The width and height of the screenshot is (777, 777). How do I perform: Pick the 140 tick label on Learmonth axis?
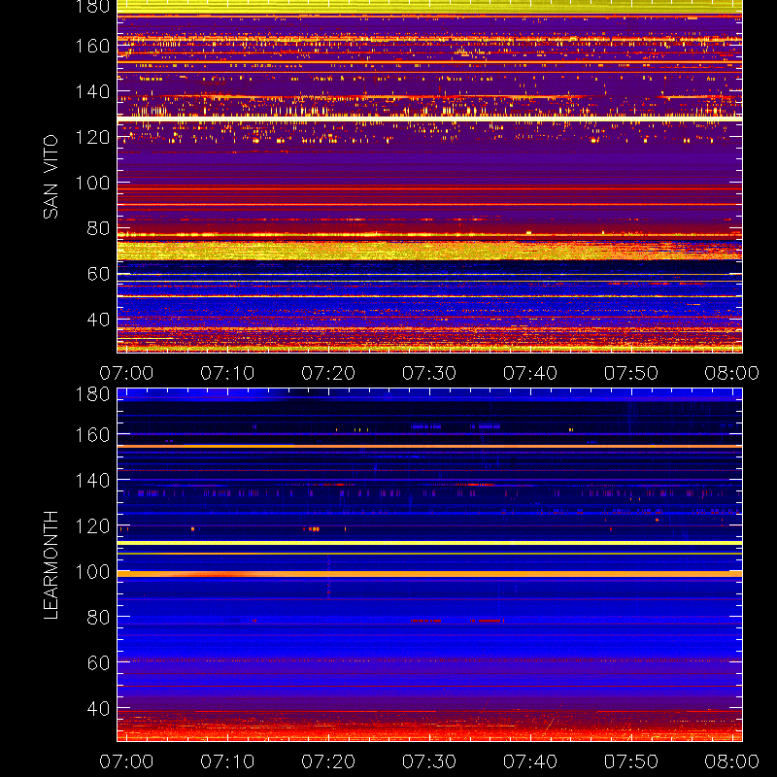92,480
